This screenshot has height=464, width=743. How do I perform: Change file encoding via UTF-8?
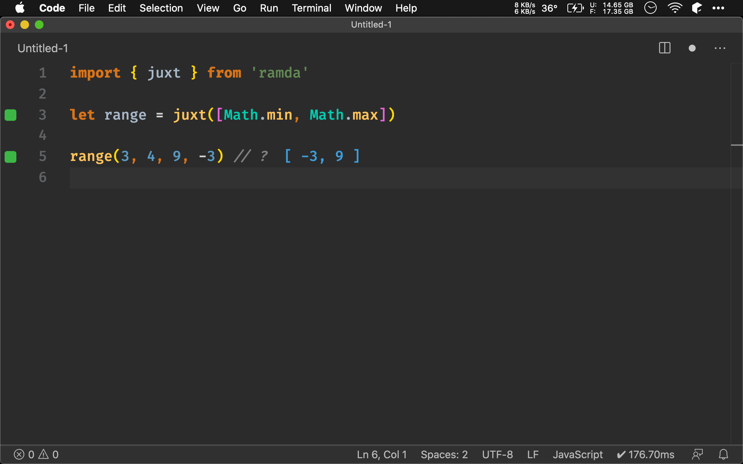point(497,454)
